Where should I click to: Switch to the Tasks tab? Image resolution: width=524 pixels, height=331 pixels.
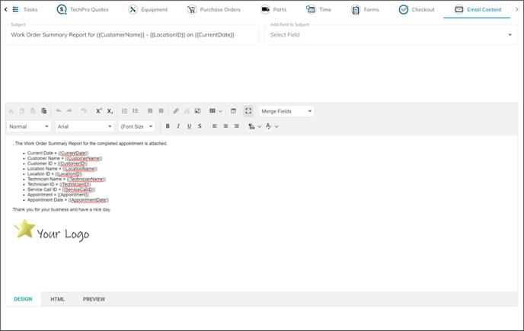pyautogui.click(x=25, y=10)
